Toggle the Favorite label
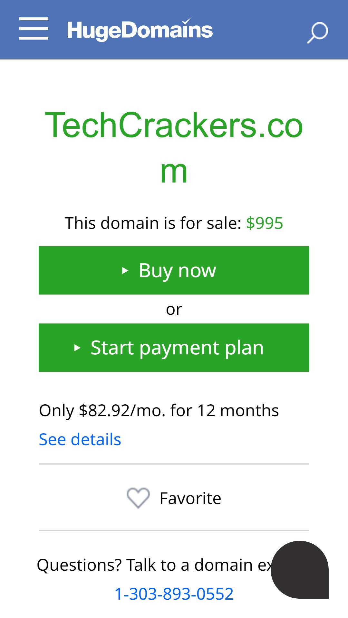This screenshot has width=348, height=618. pos(190,498)
